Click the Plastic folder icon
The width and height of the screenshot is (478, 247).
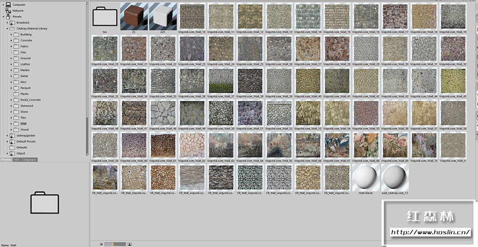point(16,94)
